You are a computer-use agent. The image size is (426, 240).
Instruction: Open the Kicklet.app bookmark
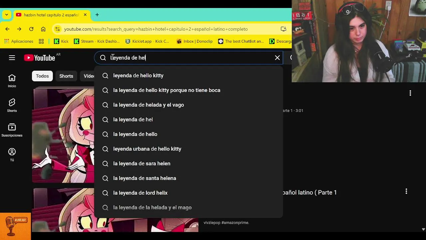(147, 41)
